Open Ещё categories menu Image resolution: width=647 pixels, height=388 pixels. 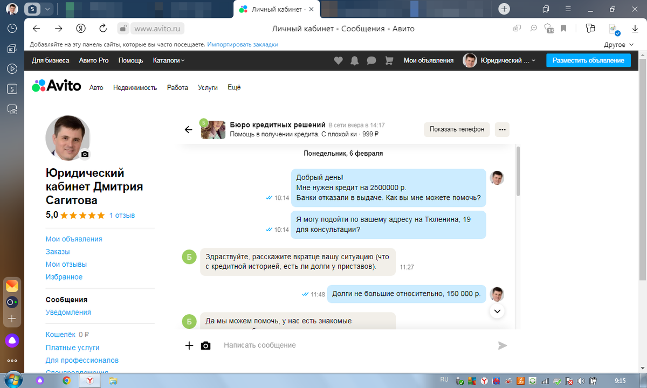tap(234, 87)
